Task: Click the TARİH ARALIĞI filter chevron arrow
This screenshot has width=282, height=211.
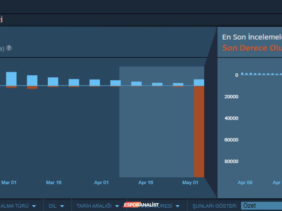Action: [117, 206]
